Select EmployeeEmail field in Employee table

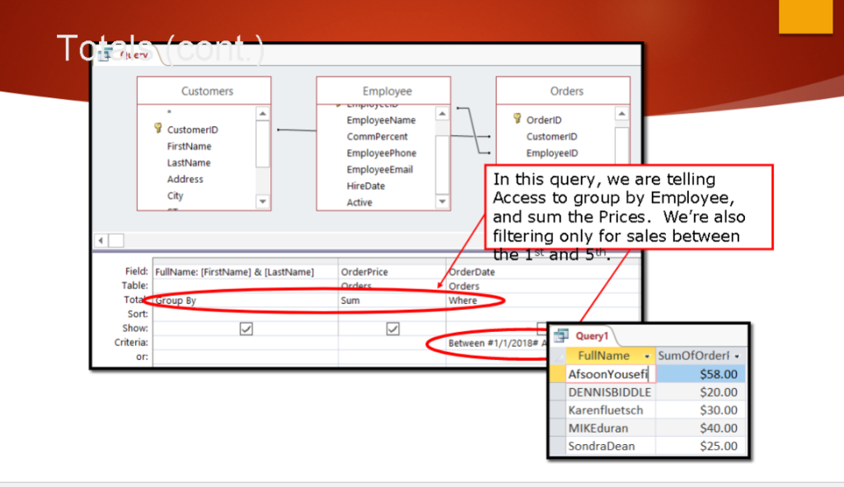[x=379, y=170]
